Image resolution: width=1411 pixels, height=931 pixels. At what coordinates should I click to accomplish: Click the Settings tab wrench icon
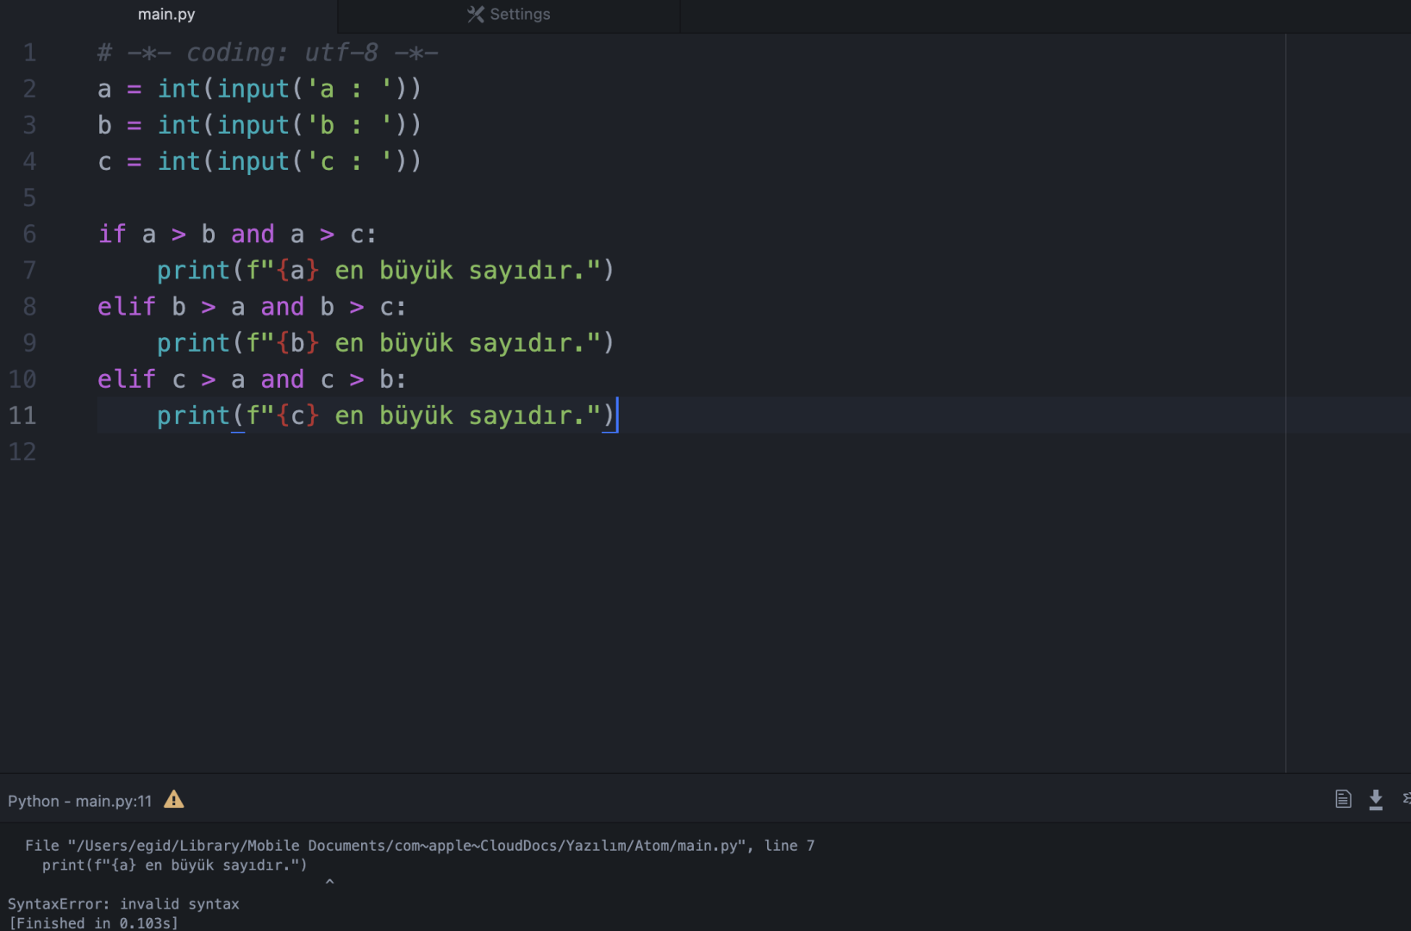(x=475, y=15)
